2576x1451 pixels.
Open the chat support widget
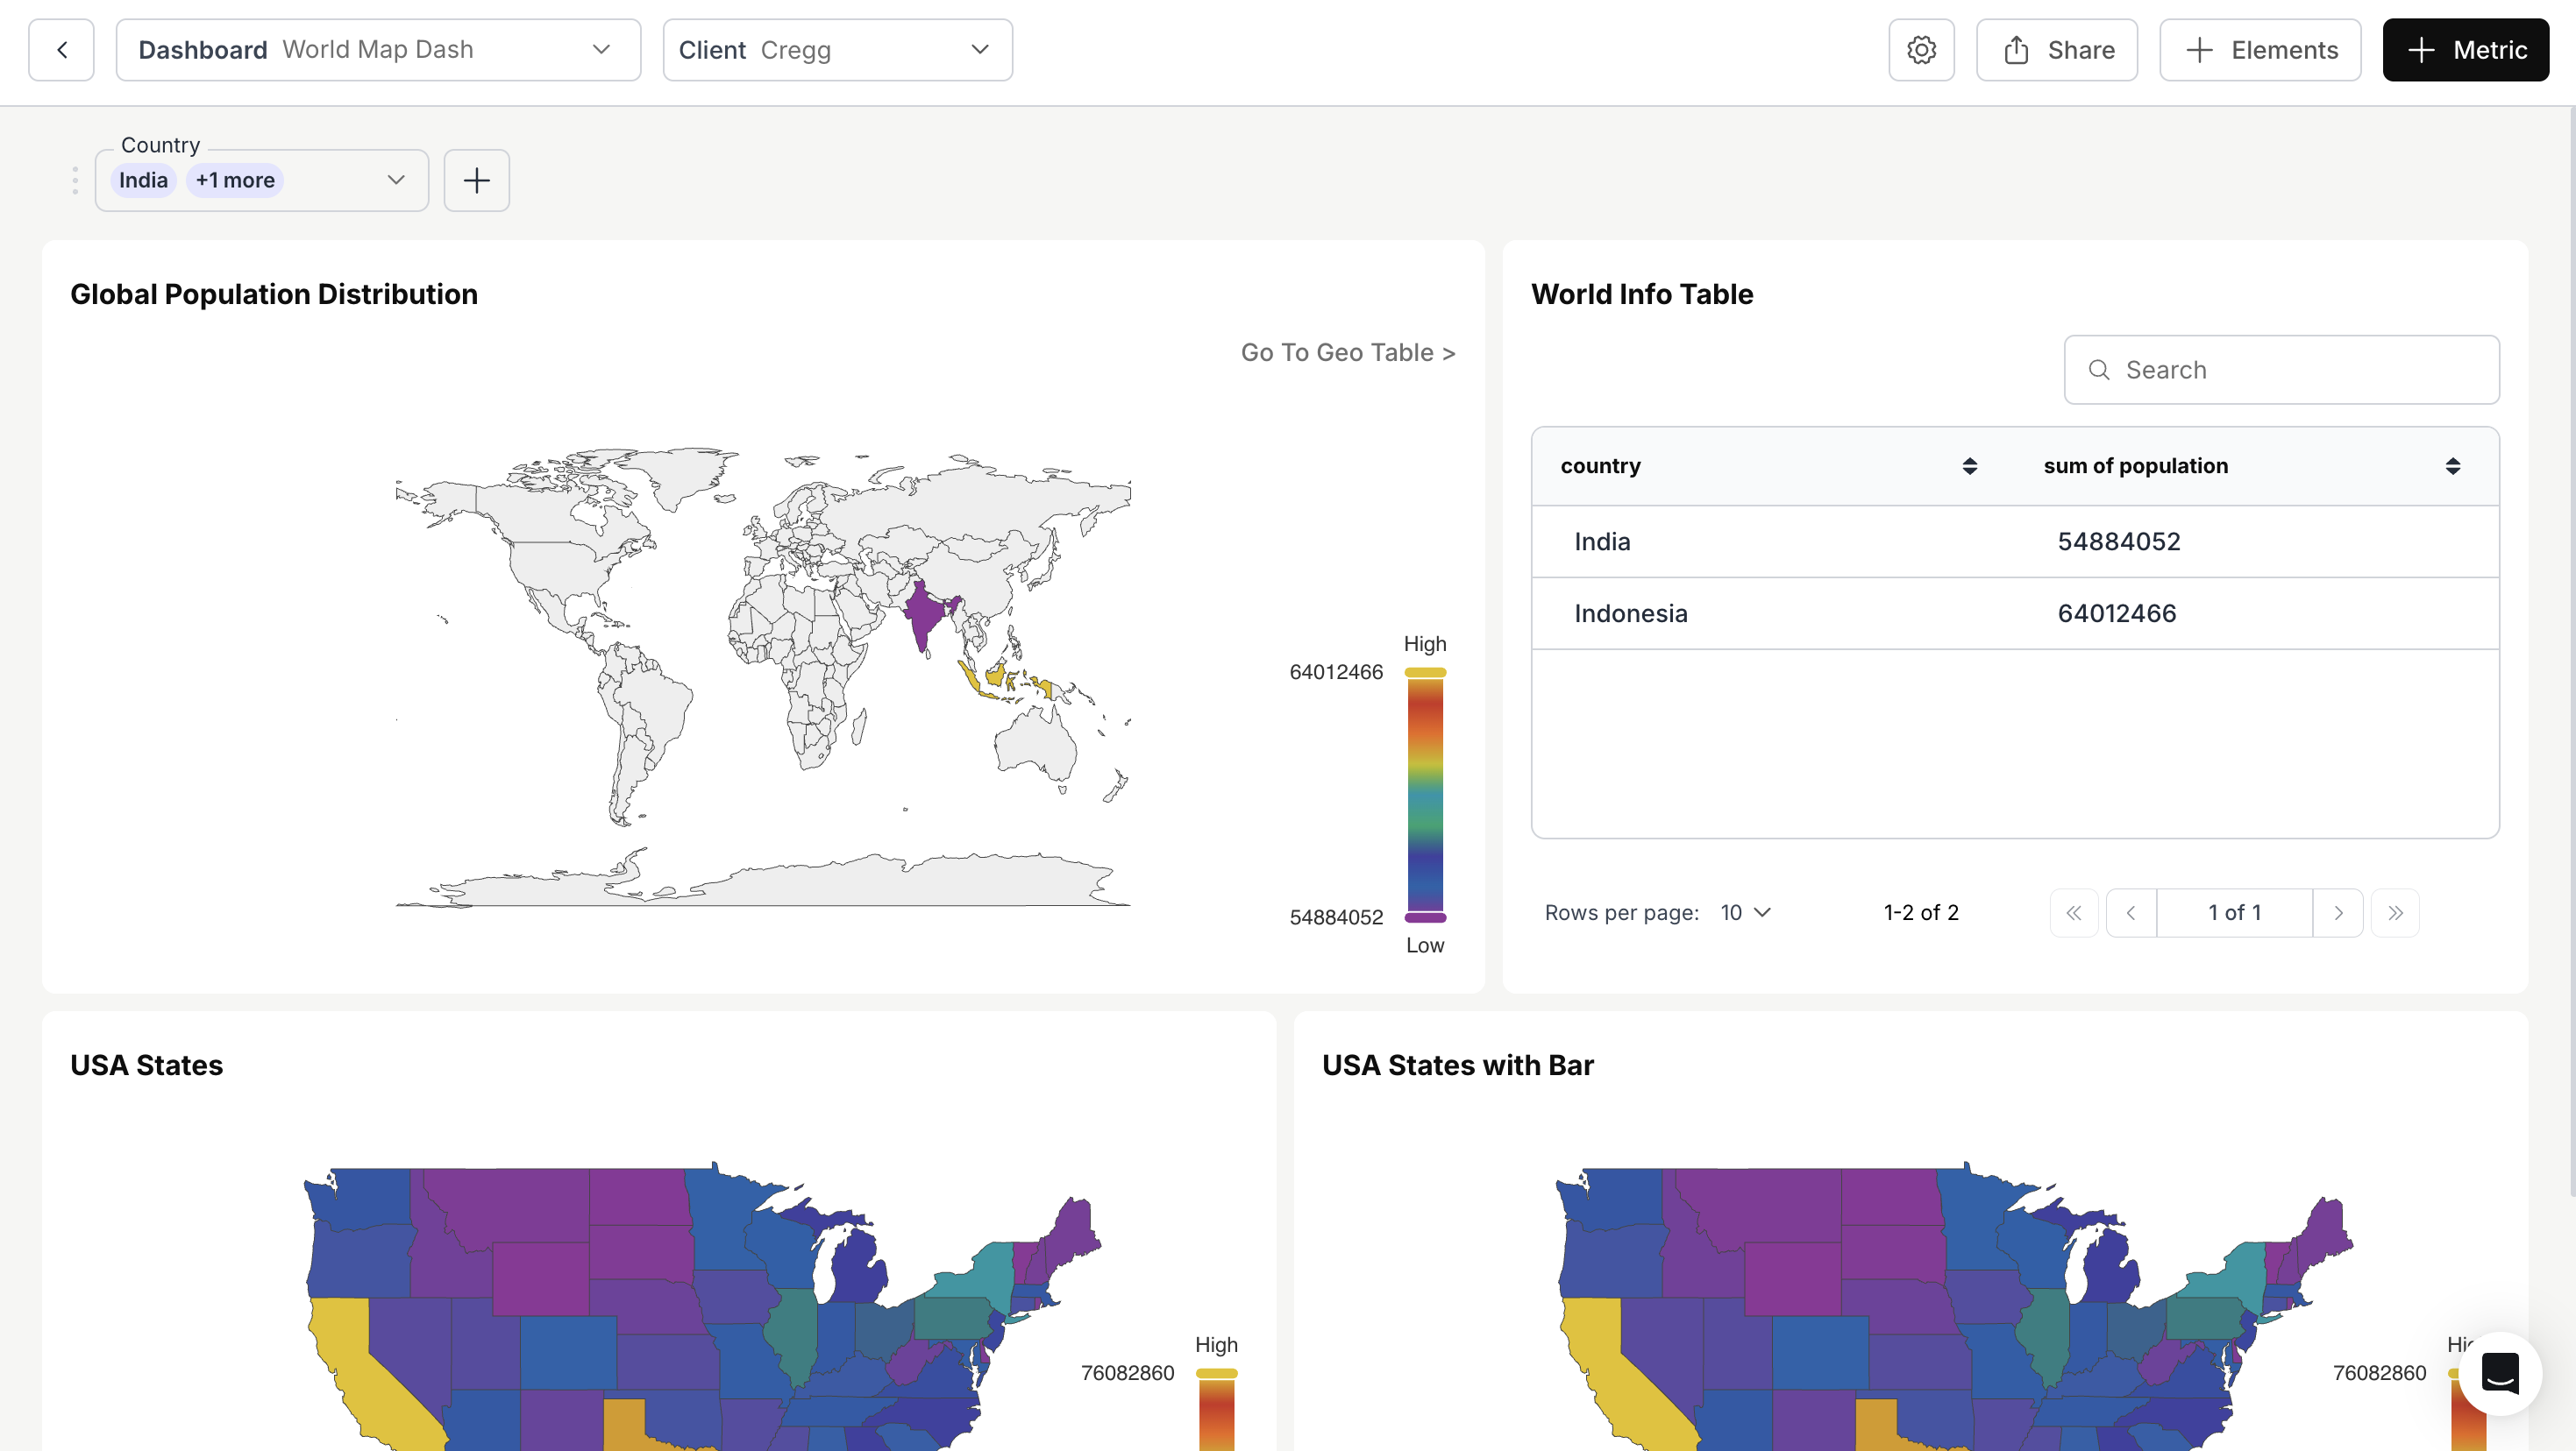2500,1373
